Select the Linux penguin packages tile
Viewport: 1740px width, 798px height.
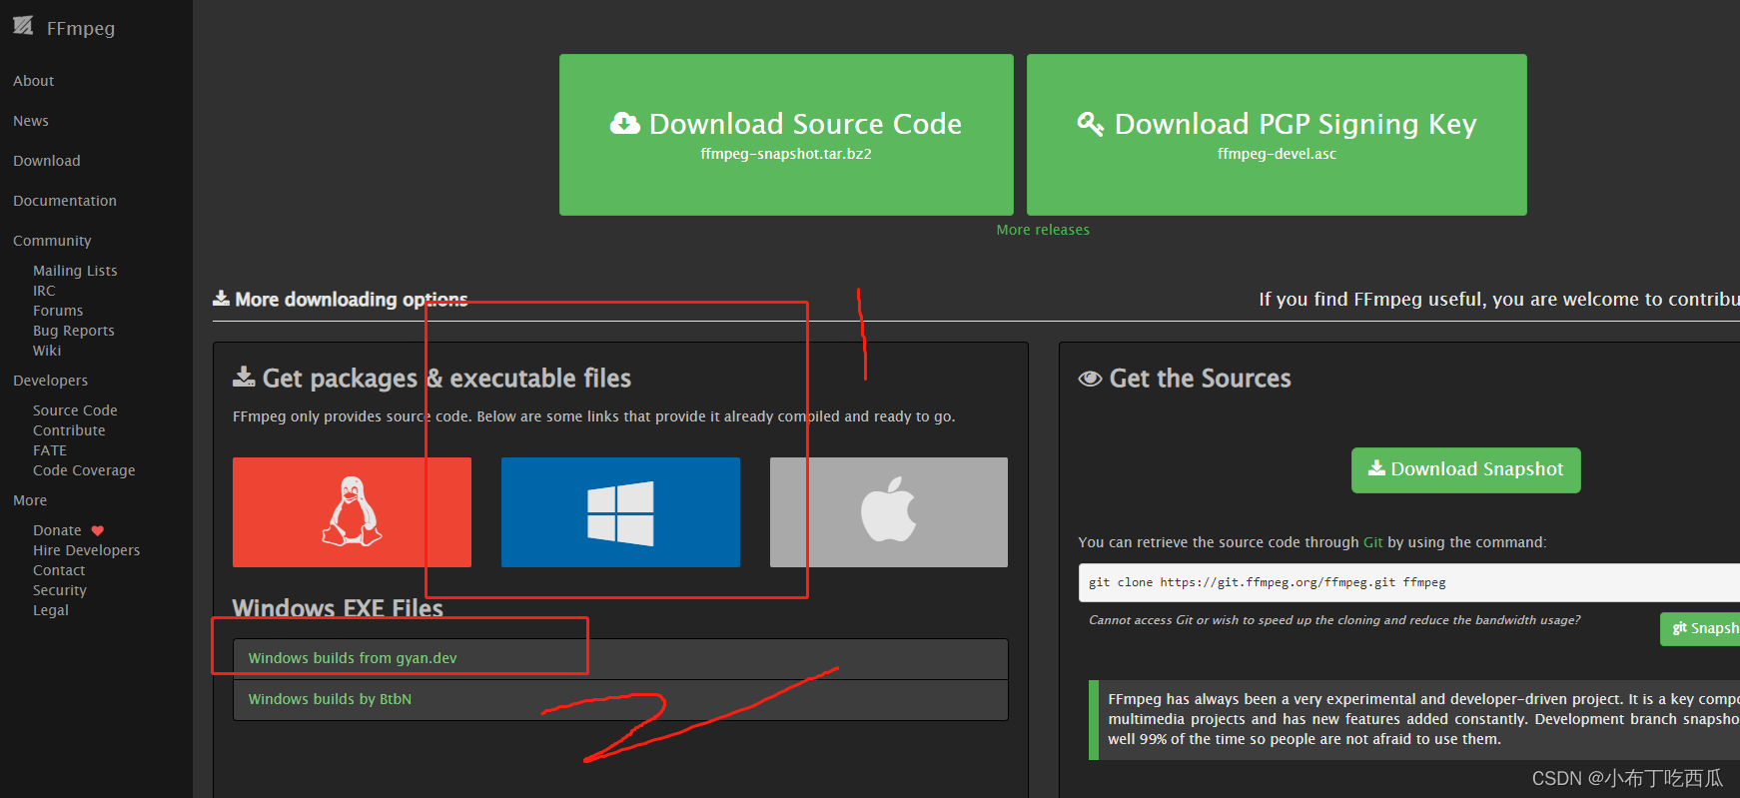[x=352, y=512]
